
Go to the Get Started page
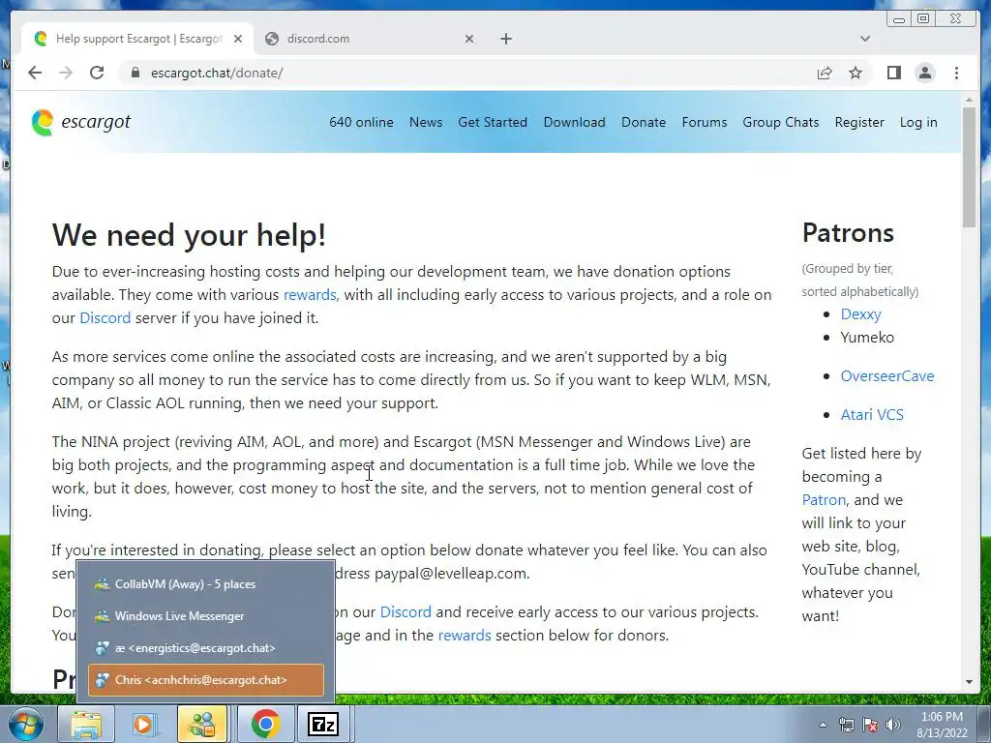coord(493,122)
